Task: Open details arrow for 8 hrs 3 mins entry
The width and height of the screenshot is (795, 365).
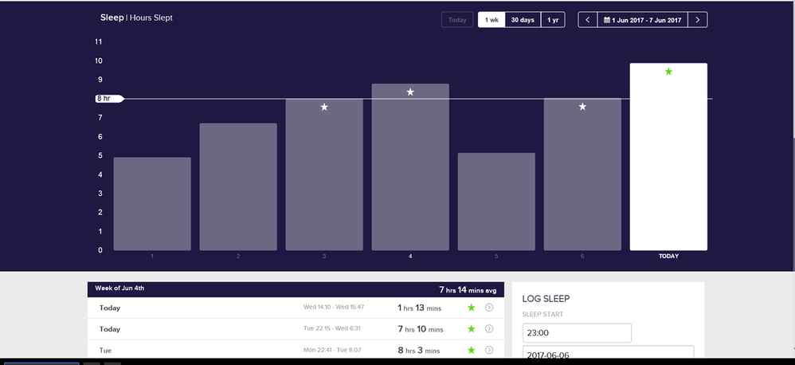Action: 489,350
